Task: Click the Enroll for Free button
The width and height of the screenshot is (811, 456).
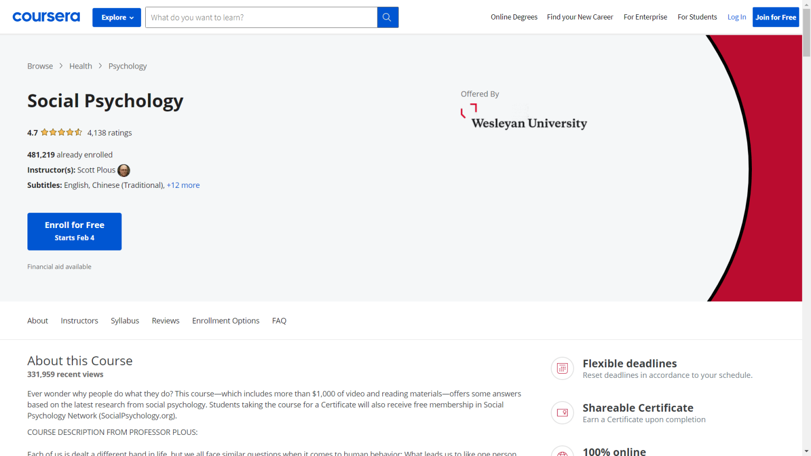Action: tap(74, 231)
